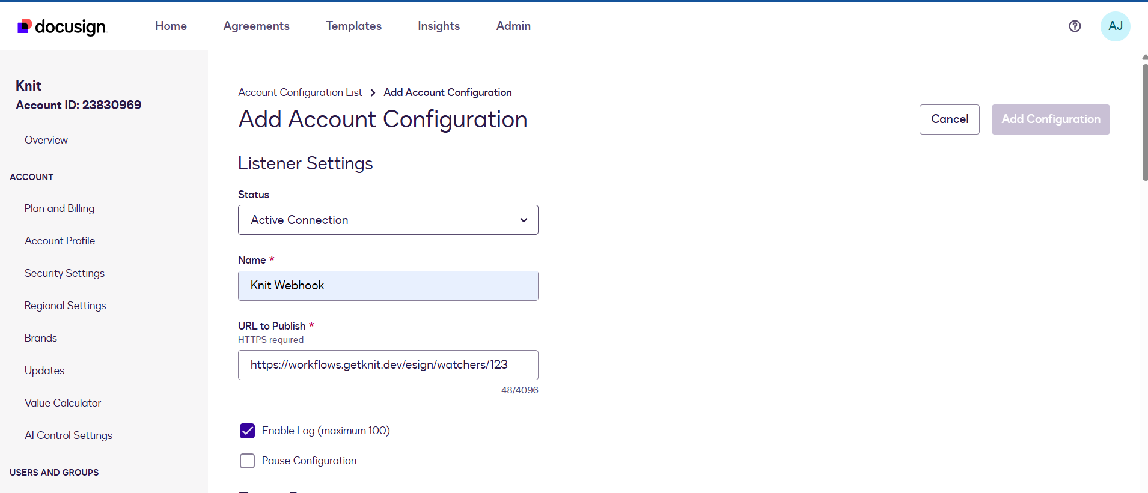The height and width of the screenshot is (493, 1148).
Task: Expand the Status dropdown
Action: (388, 220)
